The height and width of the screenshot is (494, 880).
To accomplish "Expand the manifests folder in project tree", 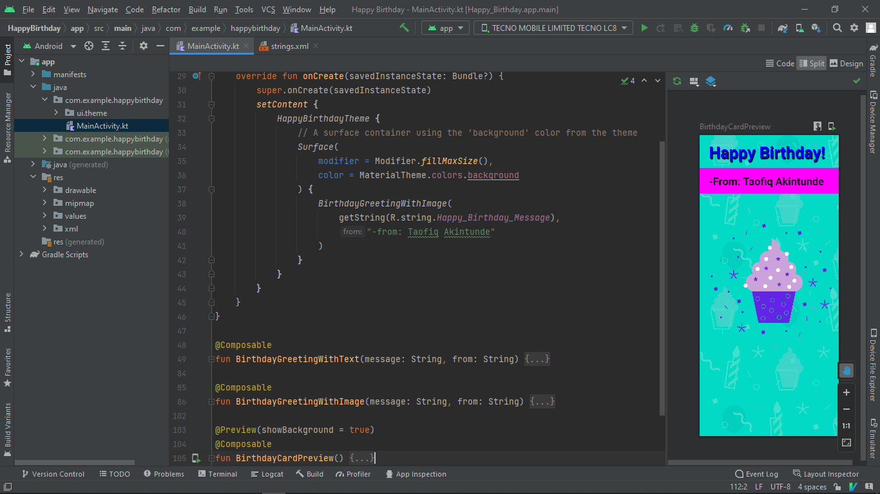I will point(33,75).
